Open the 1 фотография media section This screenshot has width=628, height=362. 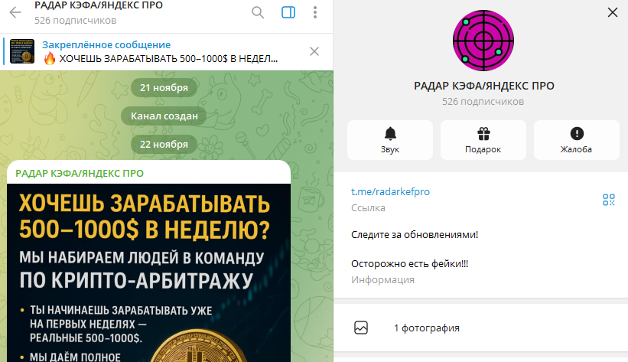tap(426, 328)
